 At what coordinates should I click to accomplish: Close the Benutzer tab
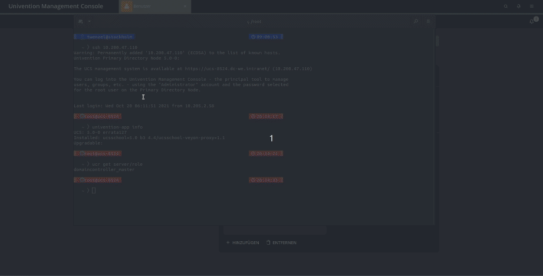(185, 6)
